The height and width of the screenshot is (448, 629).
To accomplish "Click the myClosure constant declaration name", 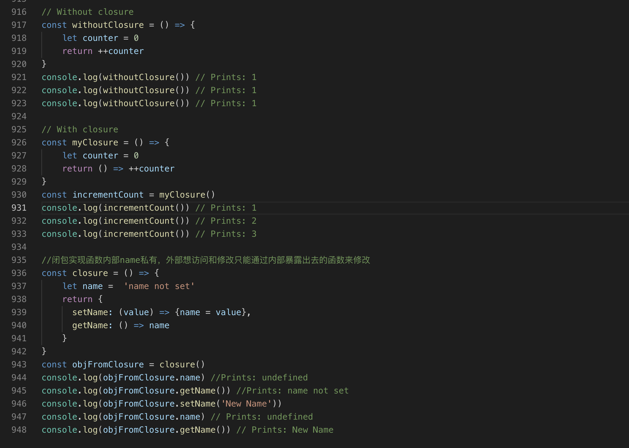I will (95, 143).
